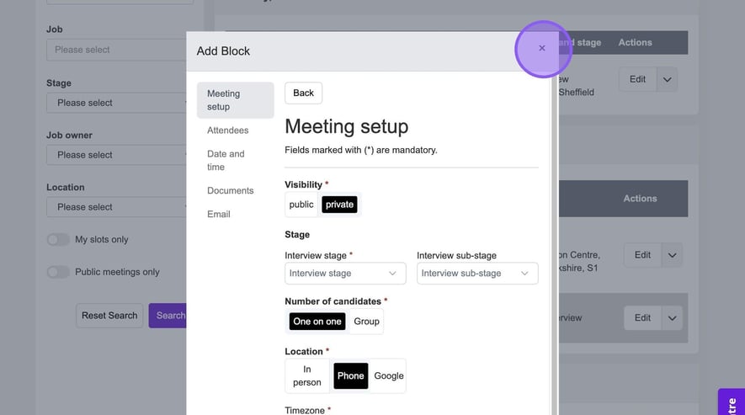The width and height of the screenshot is (745, 415).
Task: Set visibility to public
Action: coord(301,205)
